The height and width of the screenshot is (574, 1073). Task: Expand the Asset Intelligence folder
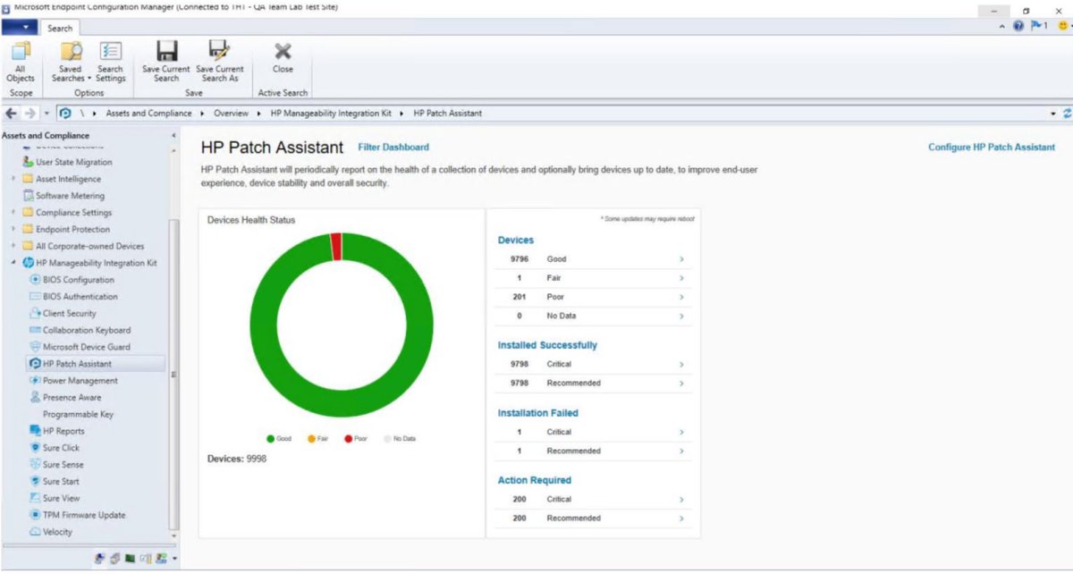(13, 179)
